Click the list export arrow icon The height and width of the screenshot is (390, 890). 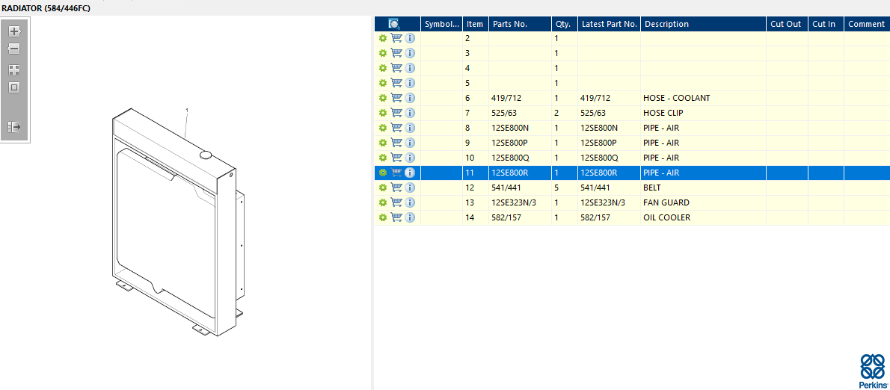(14, 127)
